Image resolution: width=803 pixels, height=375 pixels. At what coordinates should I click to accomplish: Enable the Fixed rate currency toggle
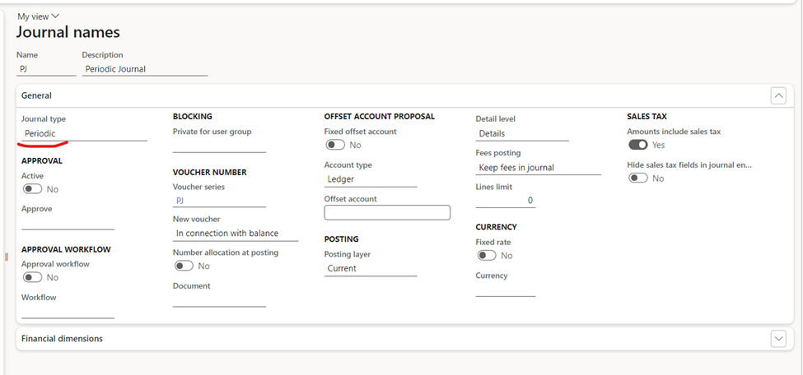coord(487,255)
